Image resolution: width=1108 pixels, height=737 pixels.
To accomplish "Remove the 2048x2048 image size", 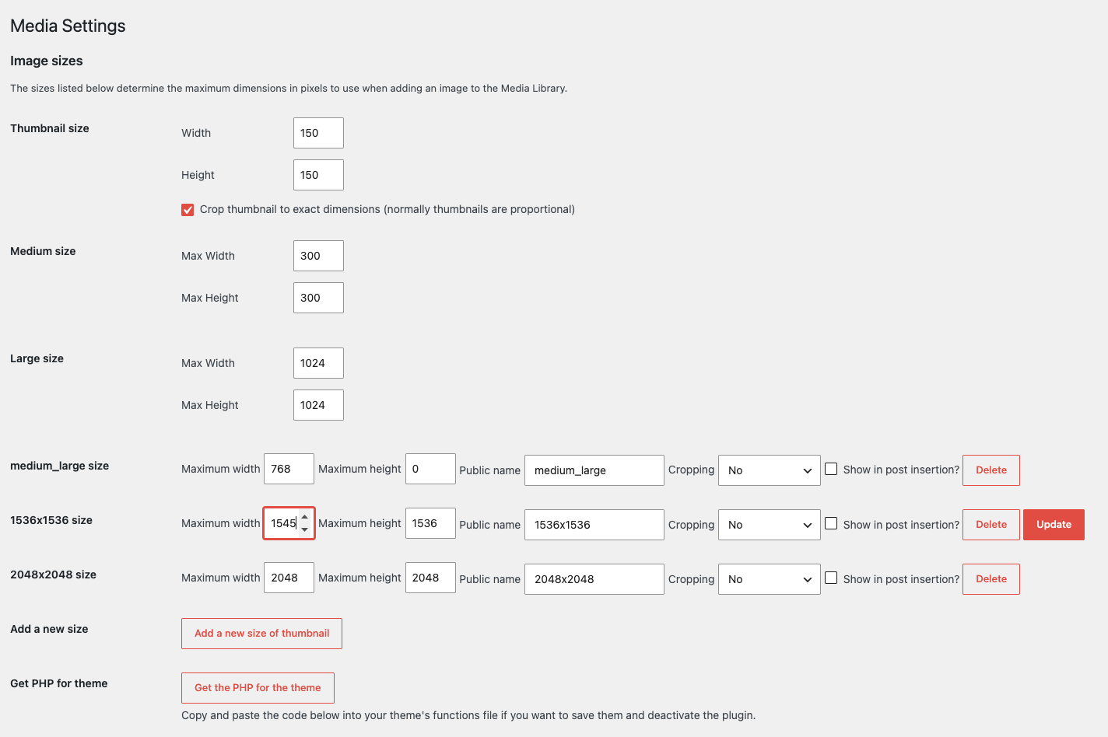I will click(991, 579).
